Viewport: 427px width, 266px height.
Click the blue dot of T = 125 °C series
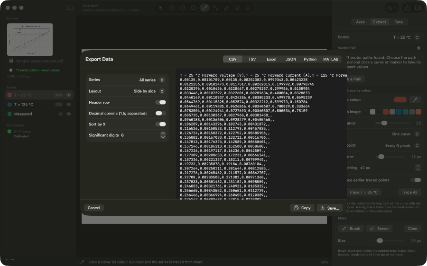9,105
